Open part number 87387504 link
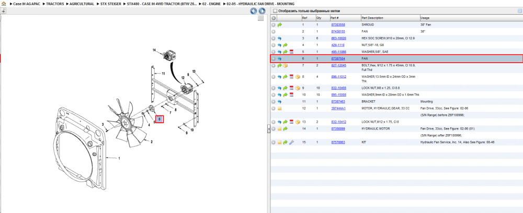The width and height of the screenshot is (523, 213). (338, 58)
